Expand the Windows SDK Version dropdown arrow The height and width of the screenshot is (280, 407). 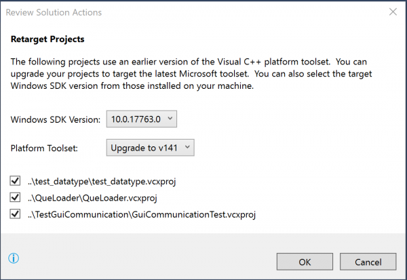pyautogui.click(x=170, y=119)
